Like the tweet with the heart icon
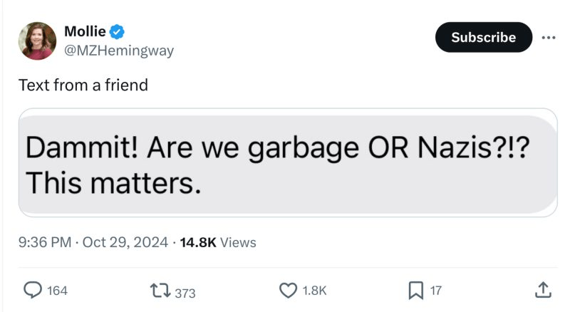Viewport: 570px width, 312px height. [288, 291]
